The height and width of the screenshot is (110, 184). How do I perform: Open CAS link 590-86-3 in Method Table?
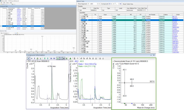coord(175,18)
